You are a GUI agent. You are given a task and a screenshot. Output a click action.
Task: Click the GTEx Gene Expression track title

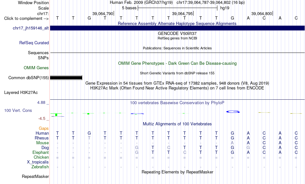(x=177, y=83)
